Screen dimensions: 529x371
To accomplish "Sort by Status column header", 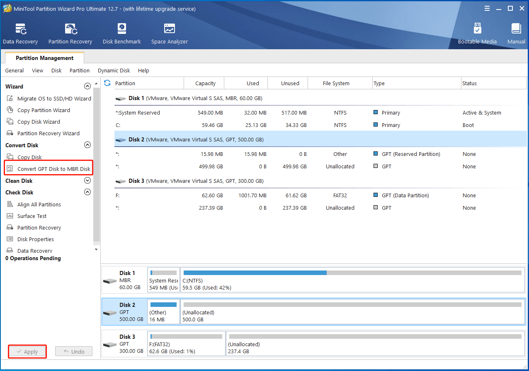I will coord(494,83).
